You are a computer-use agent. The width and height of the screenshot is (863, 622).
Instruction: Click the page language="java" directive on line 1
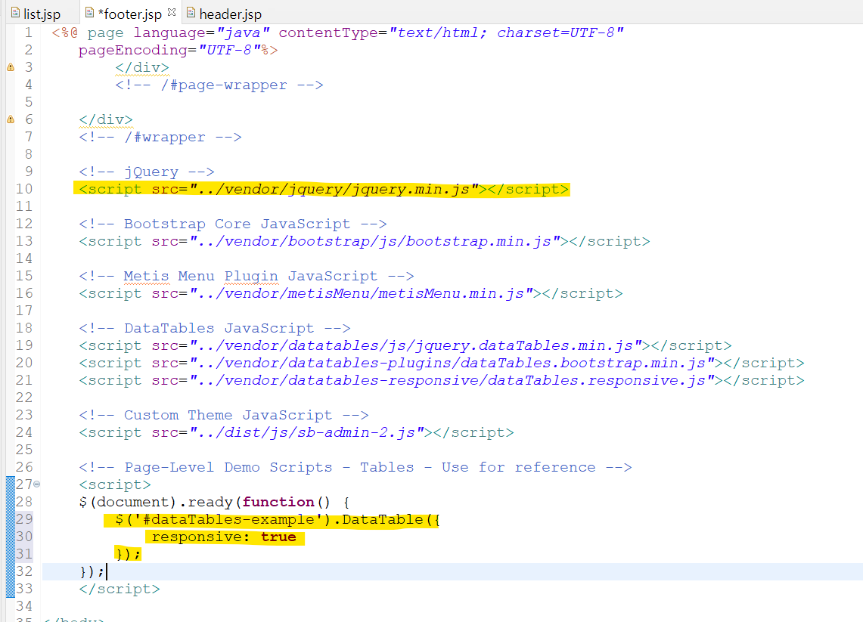pos(337,32)
